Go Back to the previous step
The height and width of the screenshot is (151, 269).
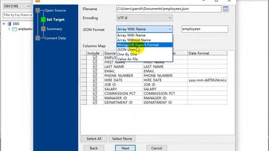(x=94, y=148)
